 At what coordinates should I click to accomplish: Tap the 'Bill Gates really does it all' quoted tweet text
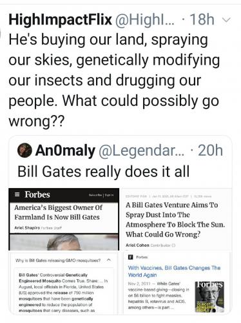click(104, 171)
